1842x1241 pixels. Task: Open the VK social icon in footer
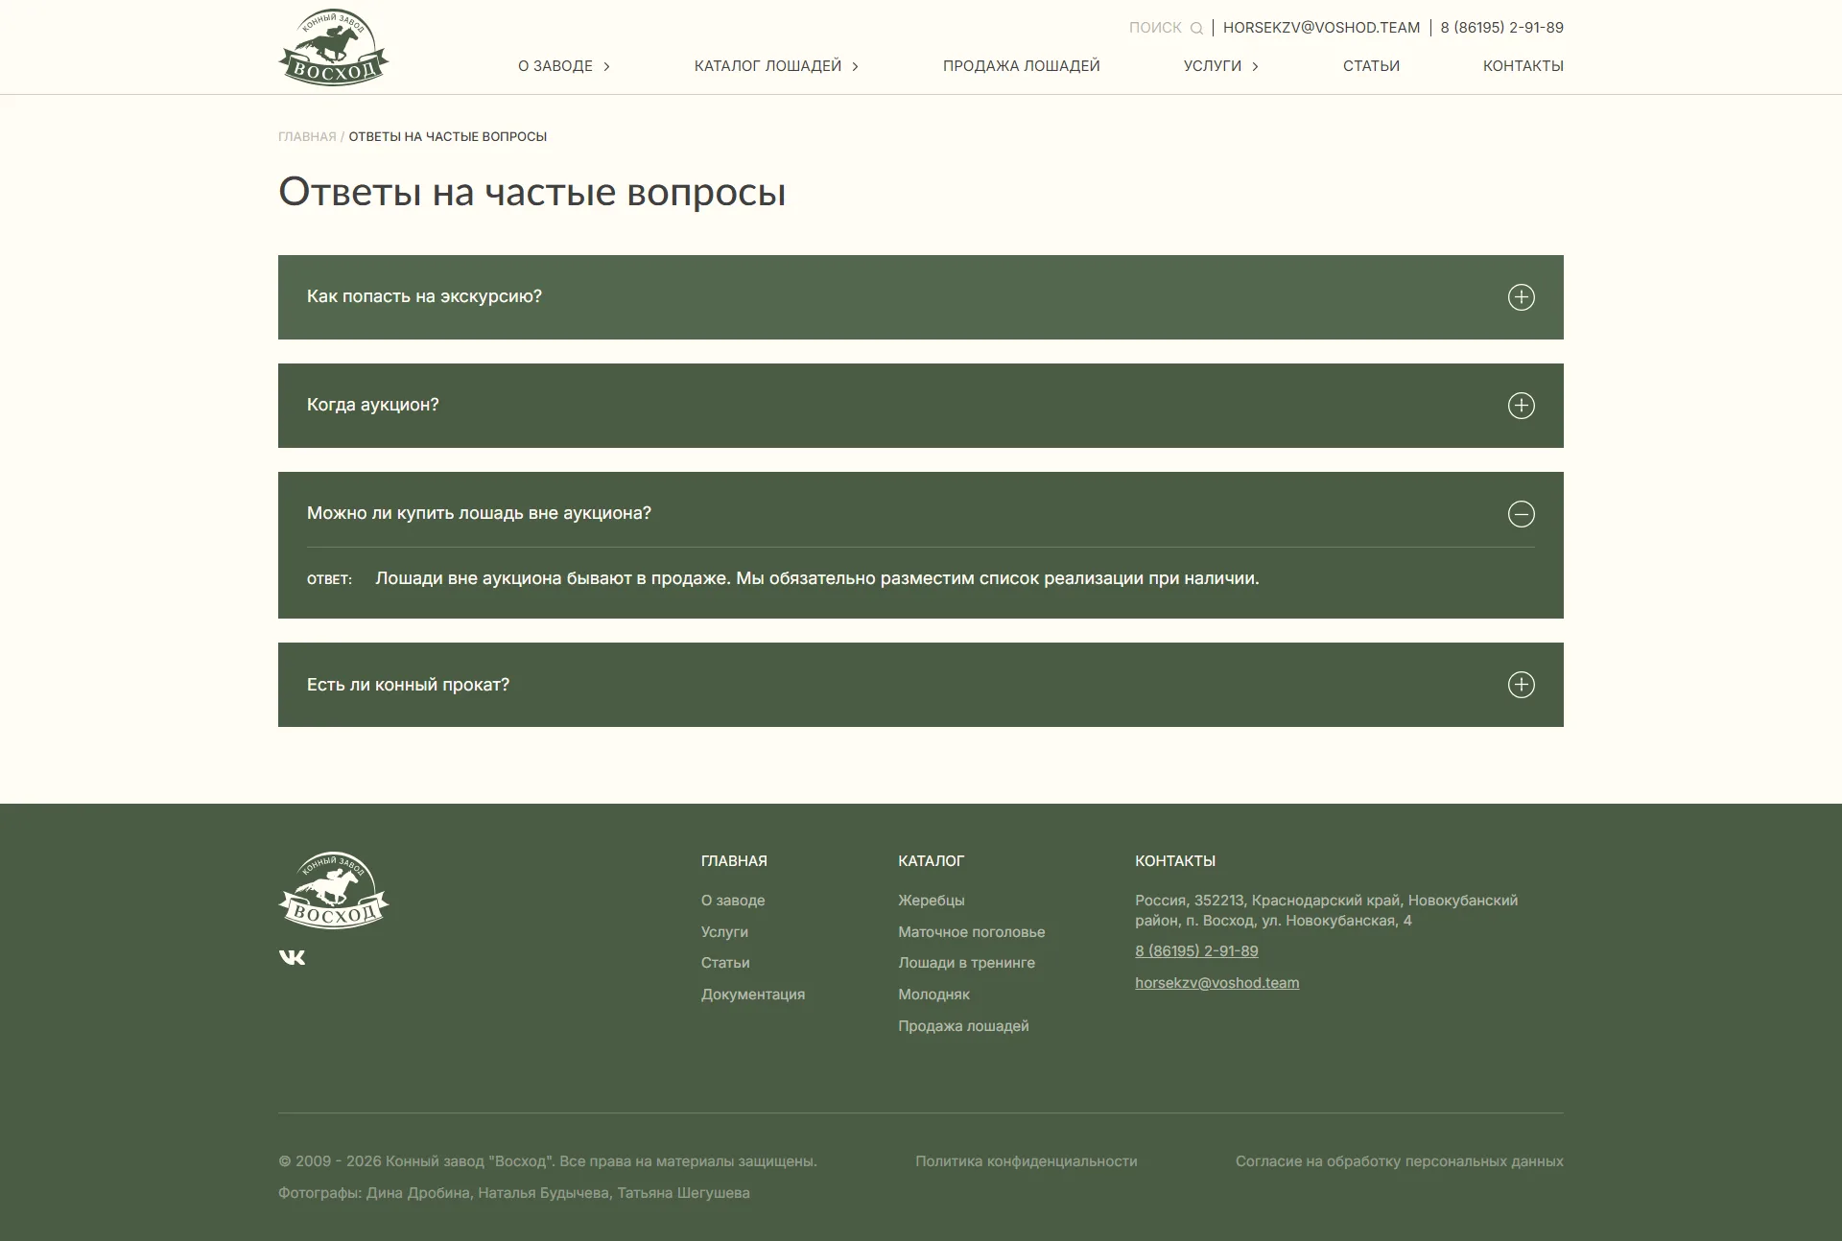(292, 957)
